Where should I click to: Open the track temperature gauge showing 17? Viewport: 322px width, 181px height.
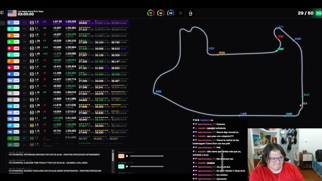(x=150, y=13)
